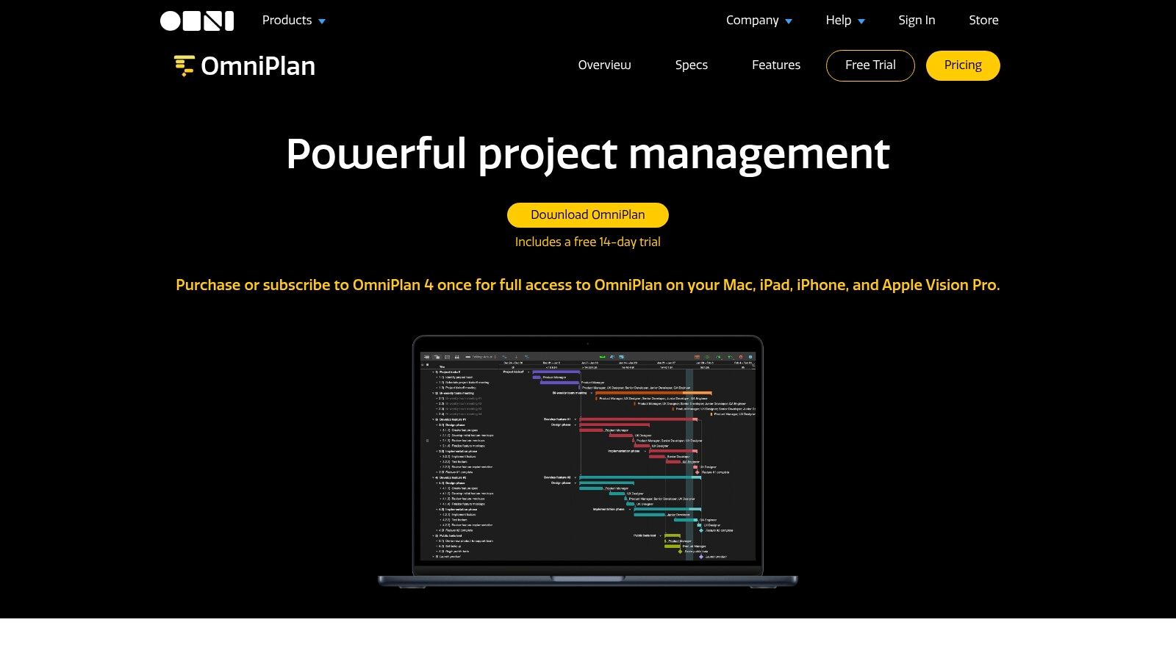Click the OmniPlan logo icon
Screen dimensions: 1176x661
[184, 66]
